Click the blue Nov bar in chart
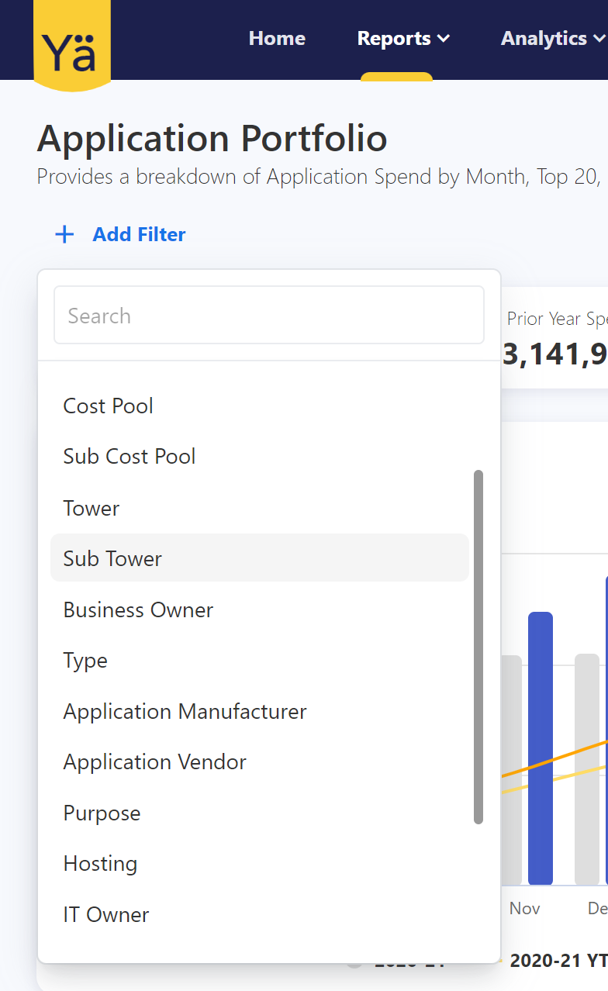Screen dimensions: 608x991 541,748
